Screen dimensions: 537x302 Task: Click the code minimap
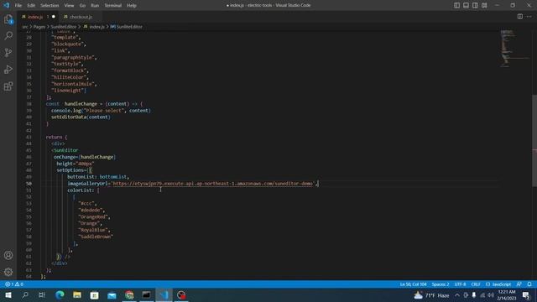pyautogui.click(x=514, y=48)
